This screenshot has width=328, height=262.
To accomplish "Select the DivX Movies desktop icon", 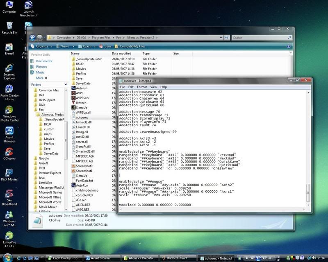I will pos(9,175).
